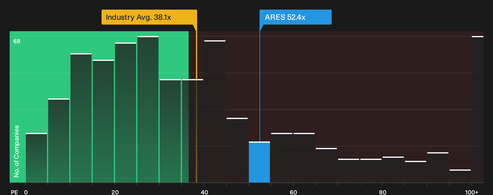The height and width of the screenshot is (195, 493).
Task: Click the PE axis label
Action: pyautogui.click(x=14, y=192)
